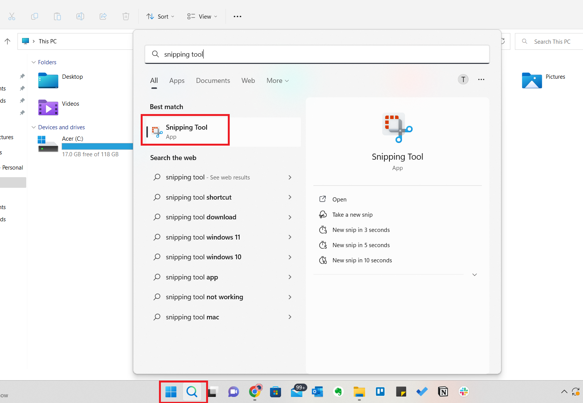Click the T account avatar in search panel
The height and width of the screenshot is (403, 583).
click(463, 79)
